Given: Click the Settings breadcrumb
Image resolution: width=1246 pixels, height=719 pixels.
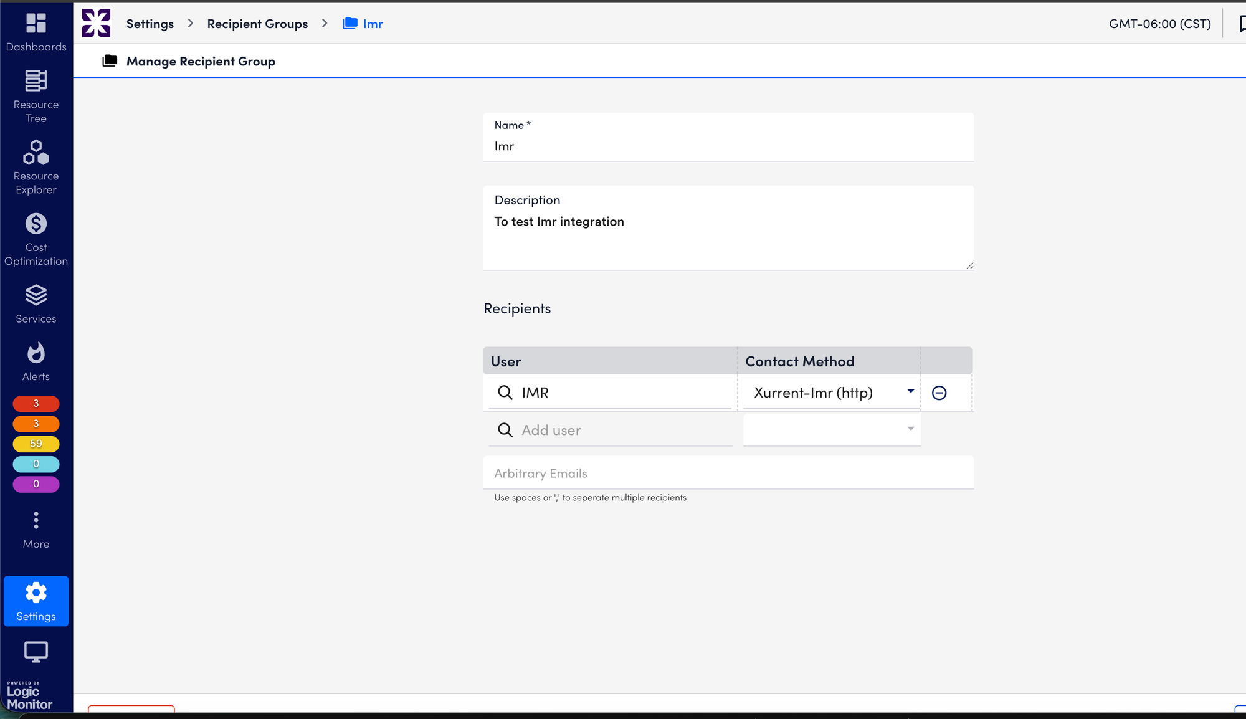Looking at the screenshot, I should [x=150, y=24].
